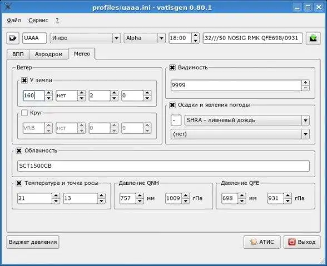The image size is (327, 266).
Task: Click the ground wind speed 2 field
Action: tap(100, 96)
